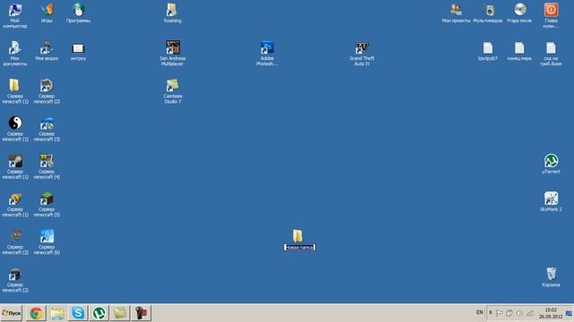The image size is (574, 322).
Task: Select the grass block Сервер minecraft (5) icon
Action: [47, 199]
